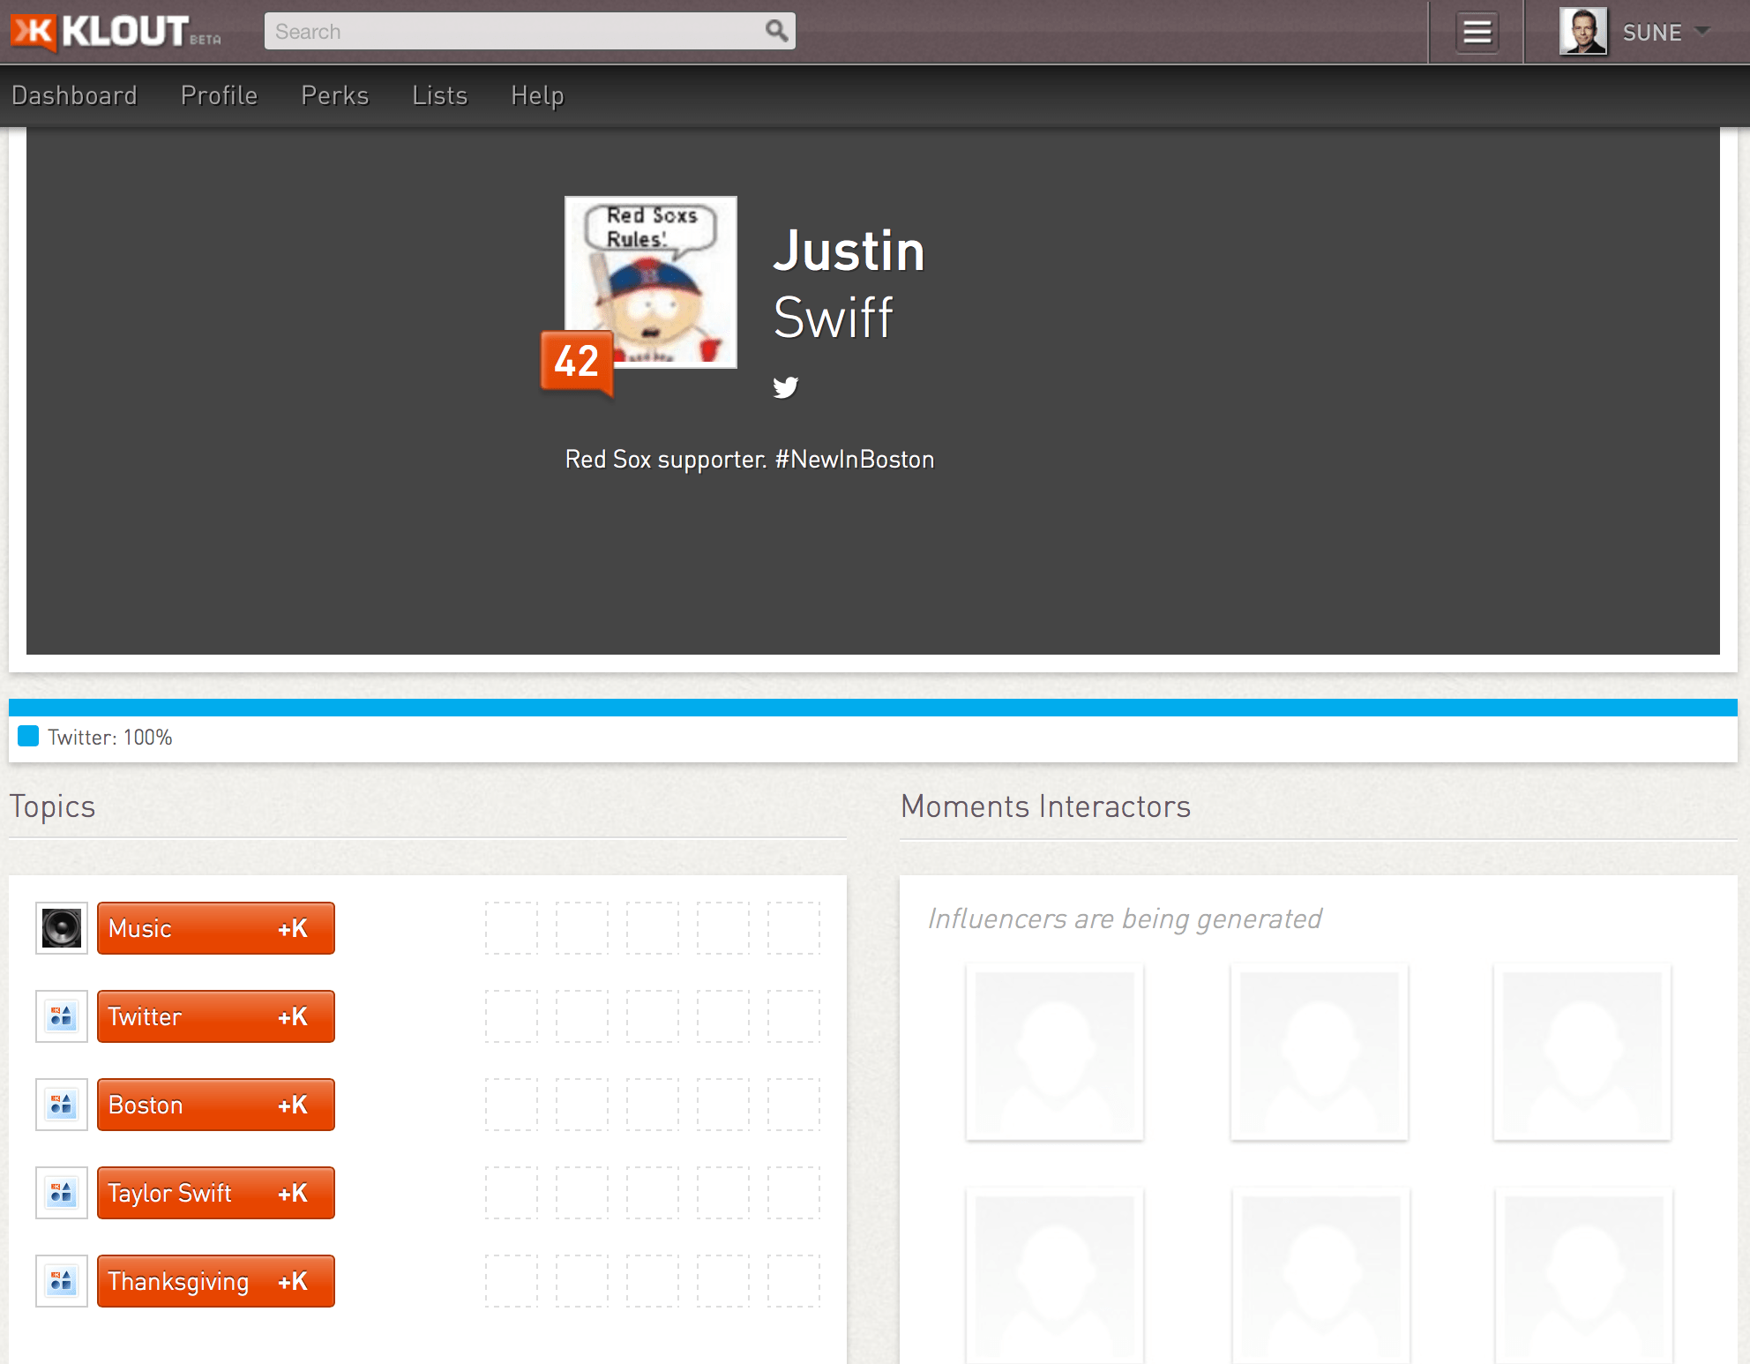Switch to the Perks section
The width and height of the screenshot is (1750, 1364).
pos(334,95)
